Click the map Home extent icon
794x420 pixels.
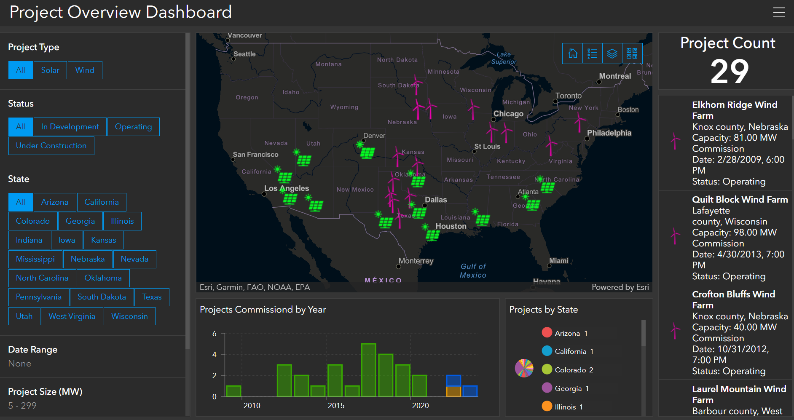(572, 54)
